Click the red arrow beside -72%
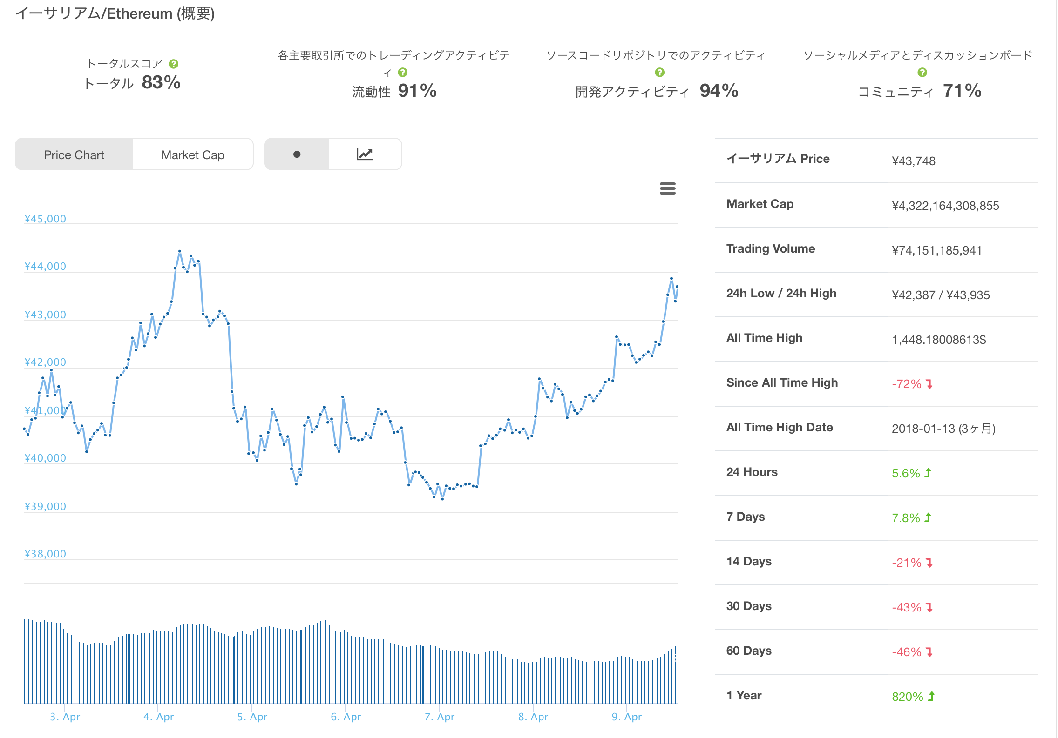The image size is (1058, 738). [929, 384]
